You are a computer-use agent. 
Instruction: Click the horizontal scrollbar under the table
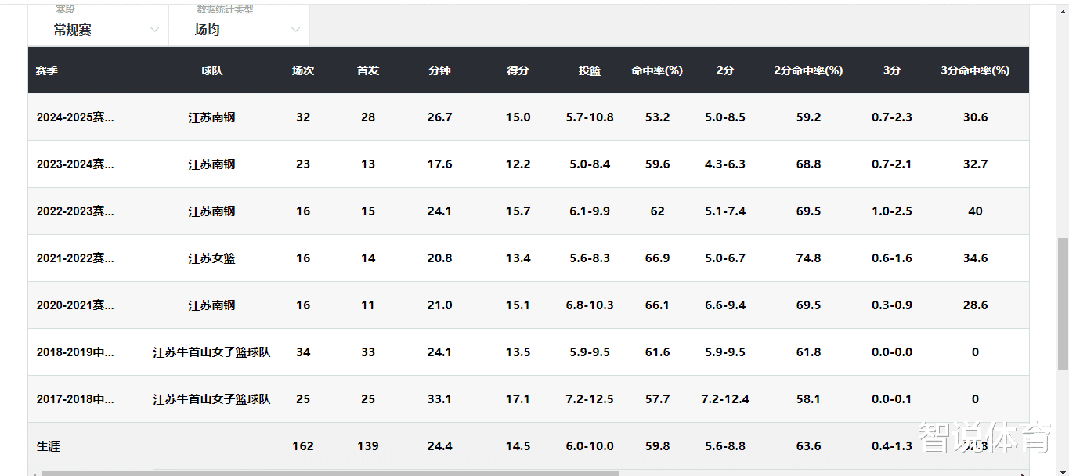[330, 473]
